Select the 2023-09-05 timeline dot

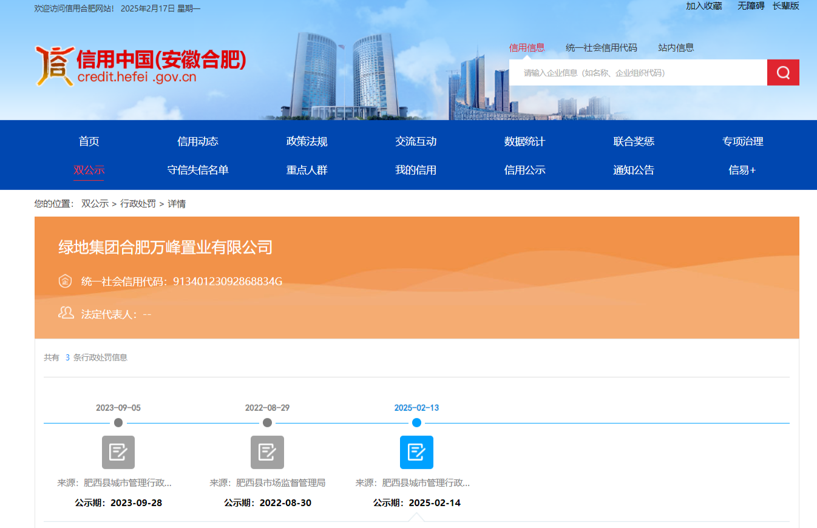click(x=118, y=423)
